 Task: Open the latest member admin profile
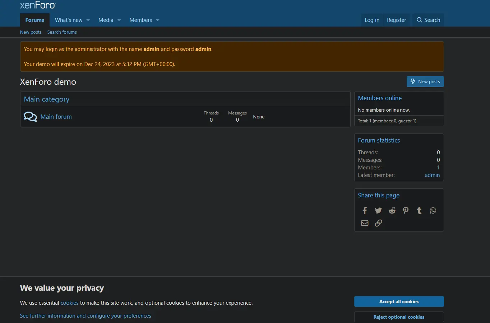432,175
